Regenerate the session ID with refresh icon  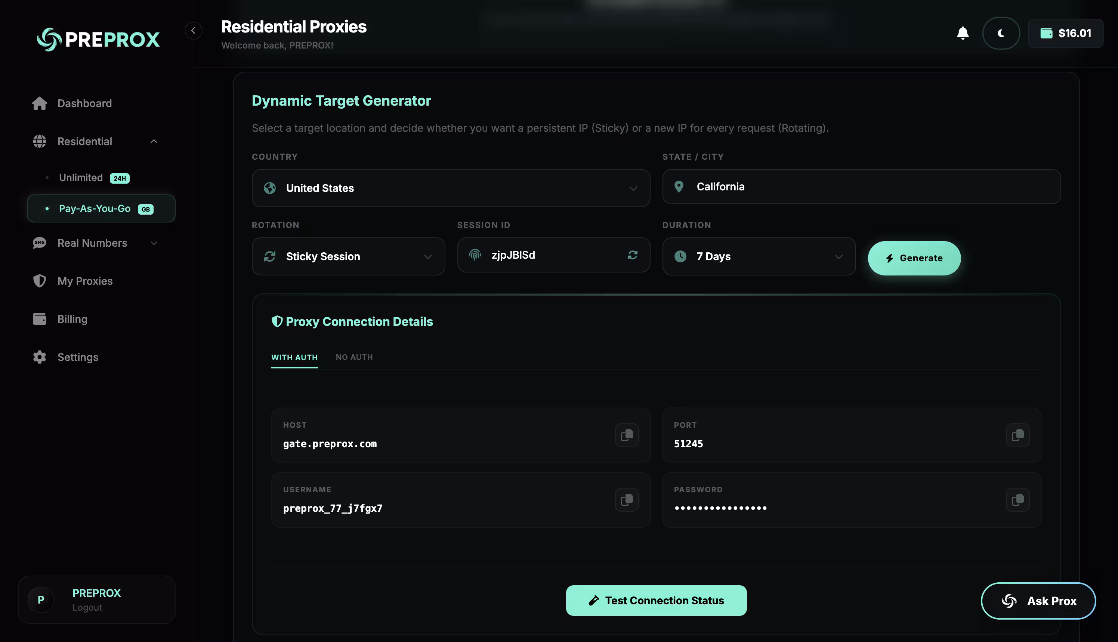(633, 255)
